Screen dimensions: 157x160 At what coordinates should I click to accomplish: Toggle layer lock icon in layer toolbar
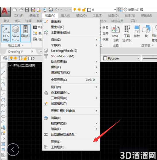[25, 58]
